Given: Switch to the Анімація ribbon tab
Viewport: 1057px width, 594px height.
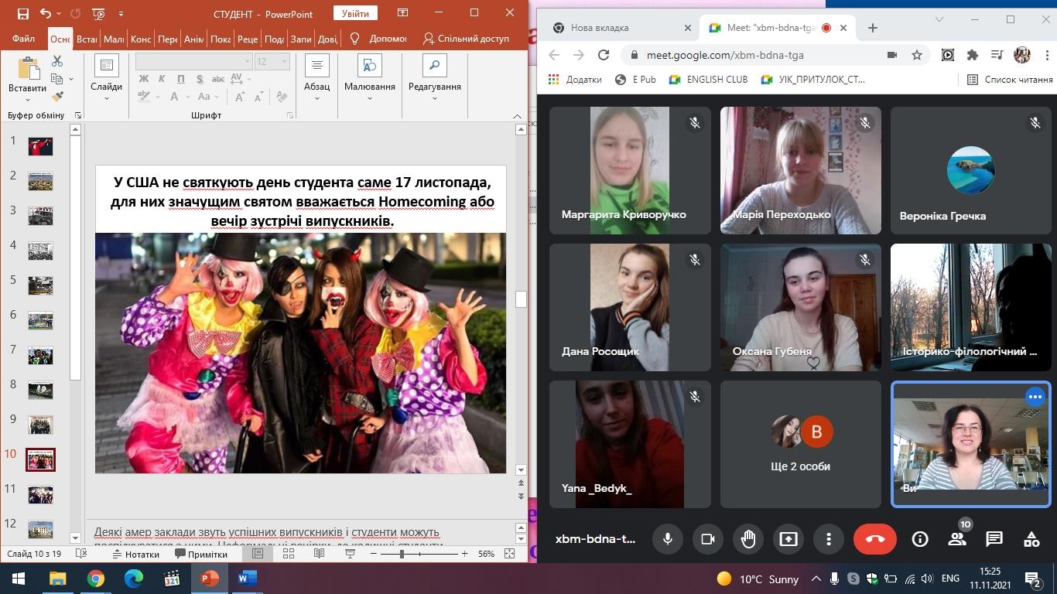Looking at the screenshot, I should 193,39.
